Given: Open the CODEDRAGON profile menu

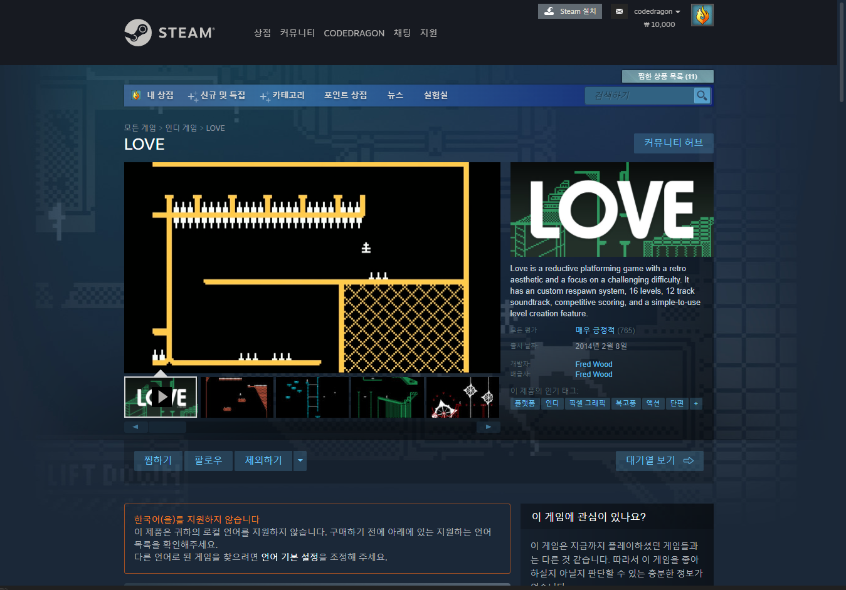Looking at the screenshot, I should coord(354,33).
